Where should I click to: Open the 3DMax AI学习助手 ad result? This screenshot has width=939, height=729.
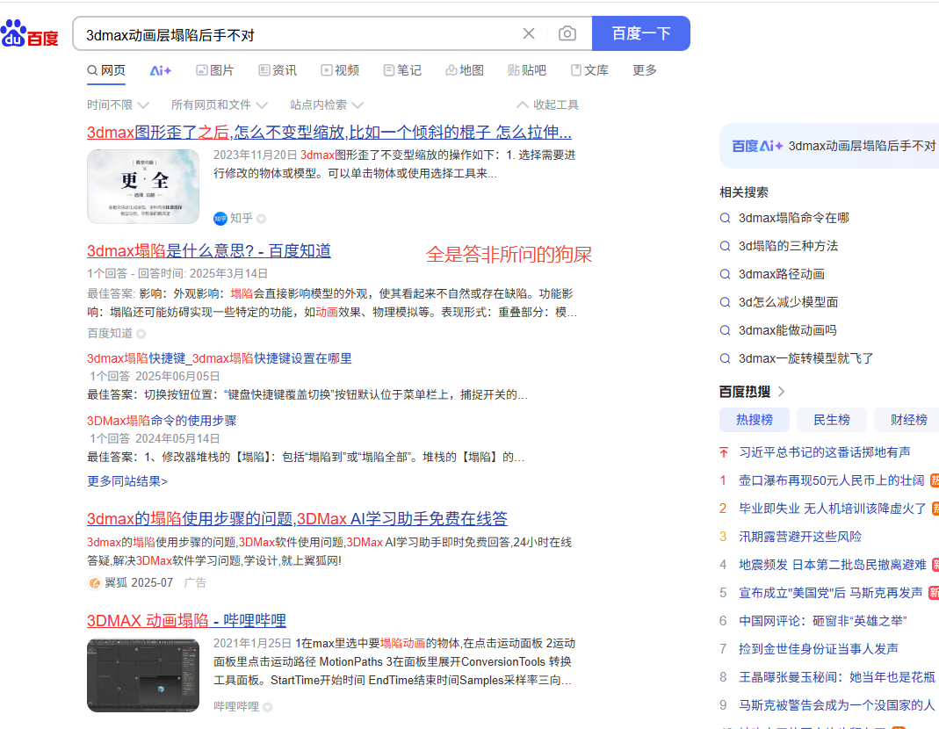tap(297, 519)
